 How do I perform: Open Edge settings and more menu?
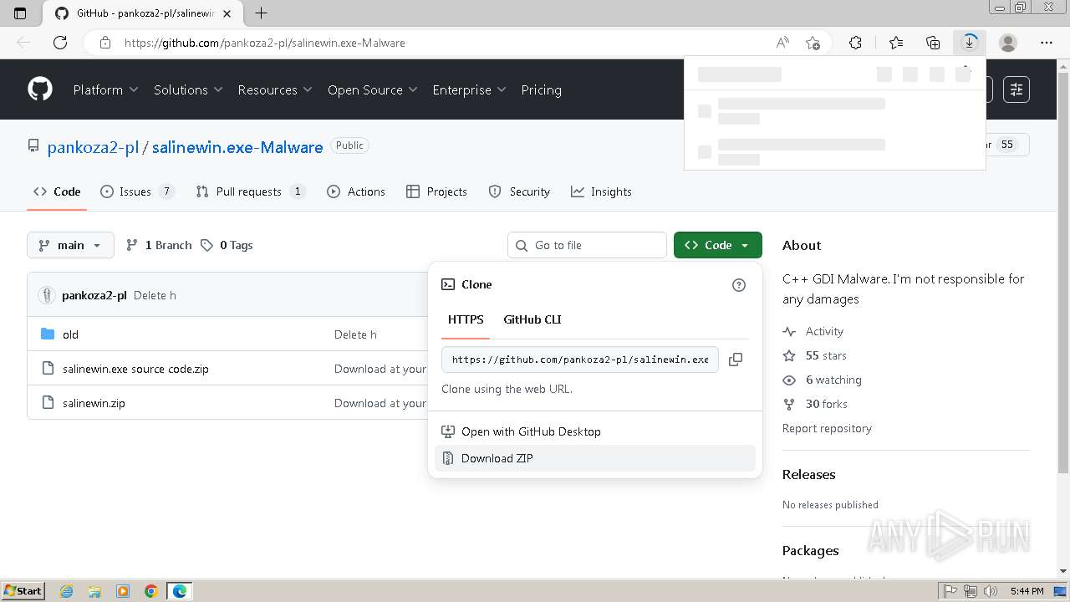click(x=1047, y=43)
